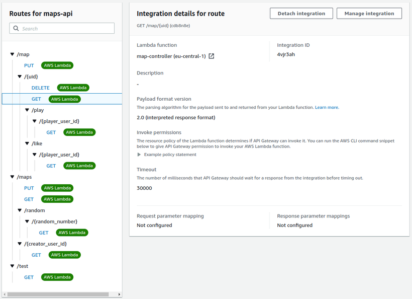412x299 pixels.
Task: Click the search magnifier icon
Action: (16, 28)
